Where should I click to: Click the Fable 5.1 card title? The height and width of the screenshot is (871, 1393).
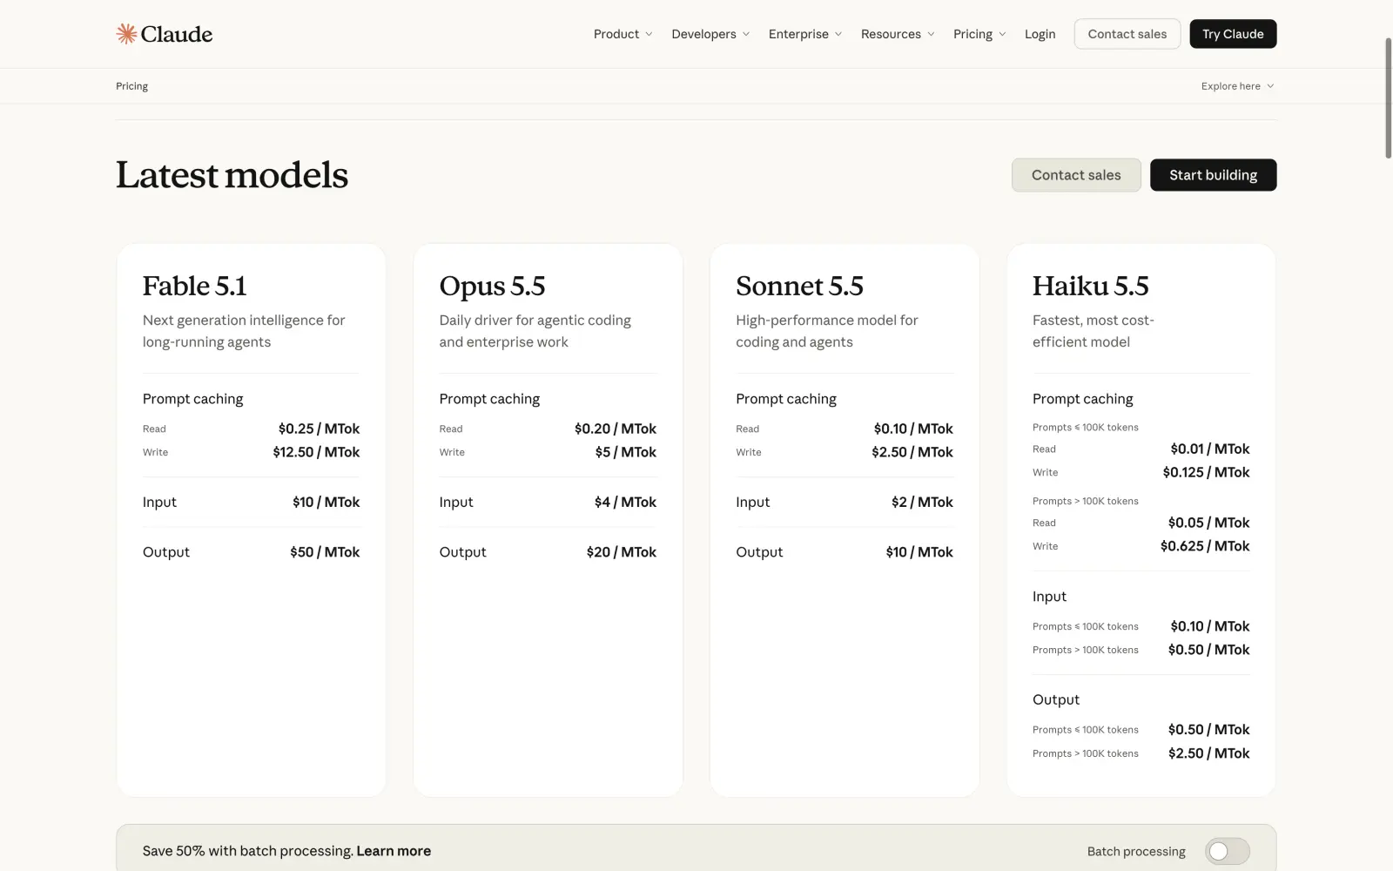(x=195, y=286)
